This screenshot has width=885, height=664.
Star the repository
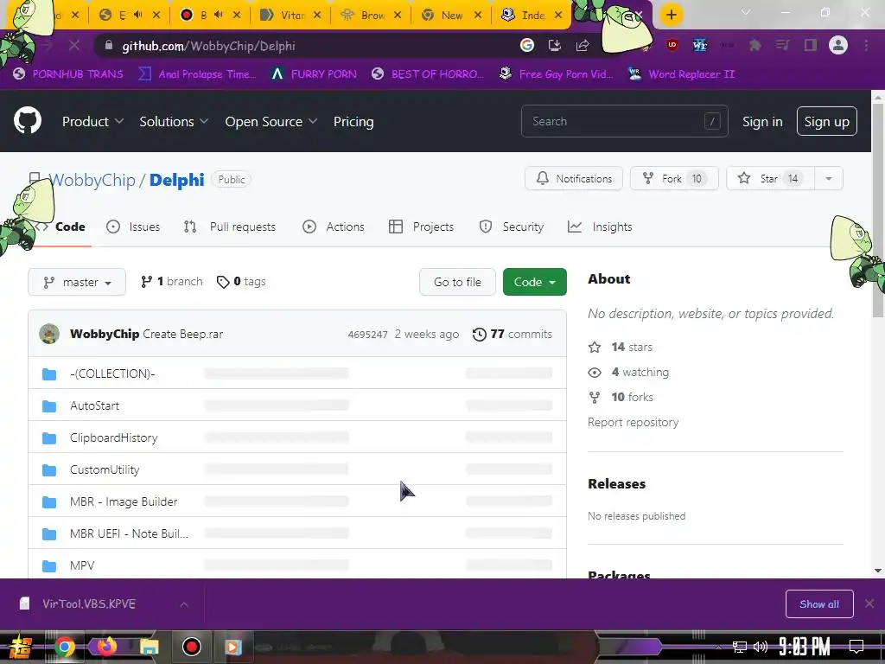click(x=770, y=178)
